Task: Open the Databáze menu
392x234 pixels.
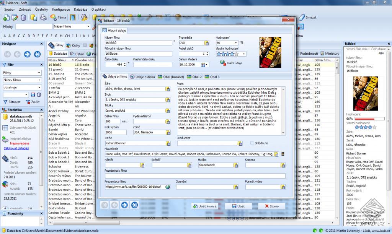Action: coord(80,9)
